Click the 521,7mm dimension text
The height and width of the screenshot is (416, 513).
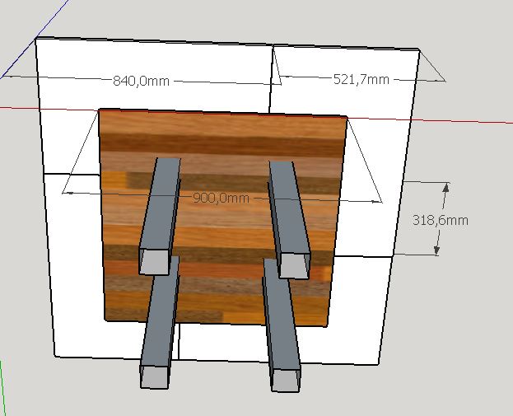coord(361,79)
